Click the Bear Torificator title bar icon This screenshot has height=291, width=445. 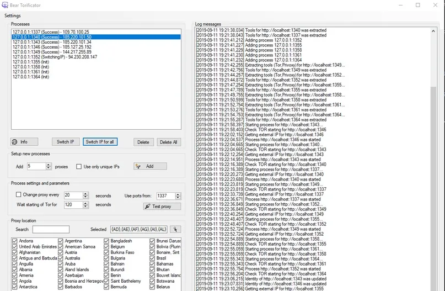5,5
